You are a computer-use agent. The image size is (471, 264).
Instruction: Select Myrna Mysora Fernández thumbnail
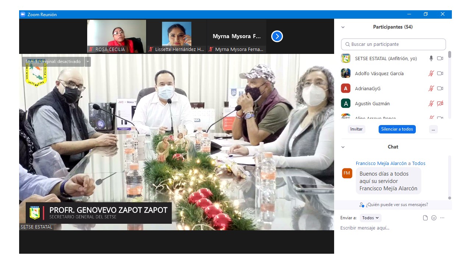(x=237, y=36)
